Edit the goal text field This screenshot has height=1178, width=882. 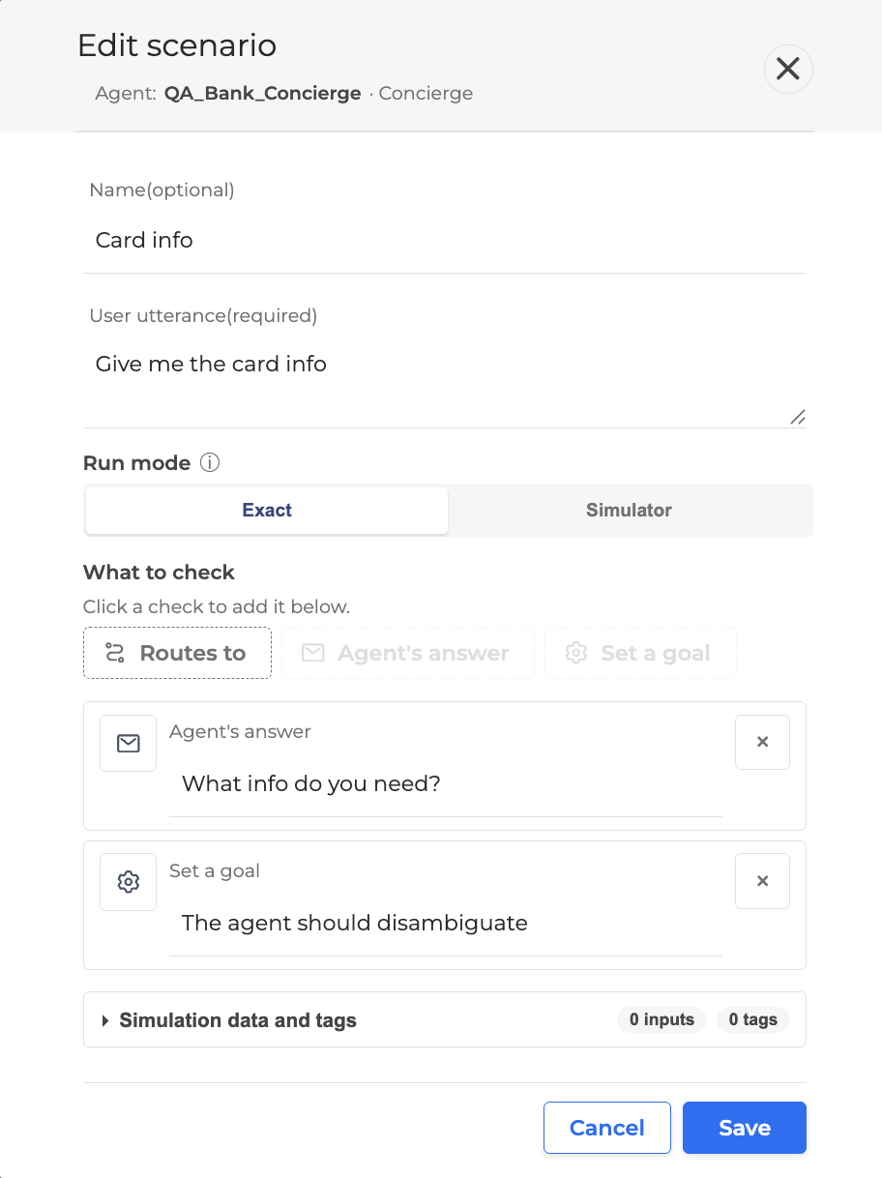coord(446,923)
